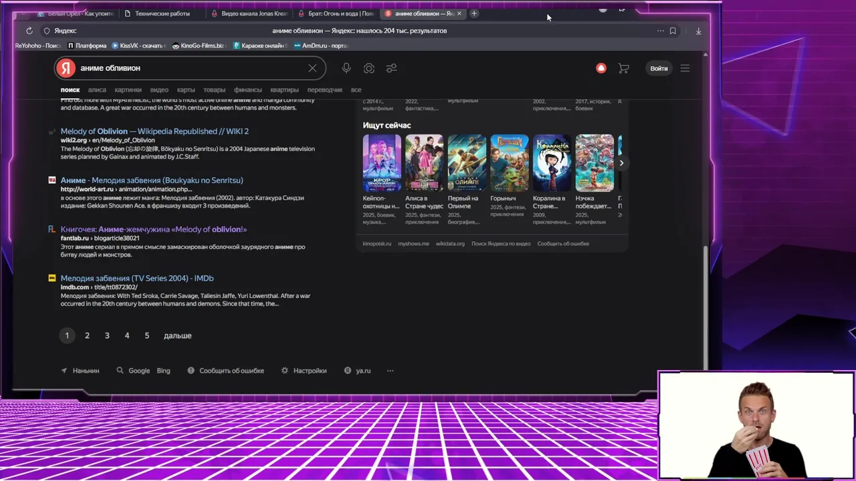Open the shopping cart icon
856x481 pixels.
coord(623,68)
